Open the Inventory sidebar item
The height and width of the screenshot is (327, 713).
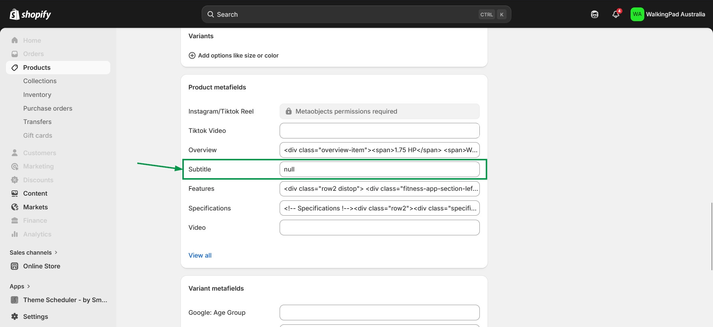[x=37, y=95]
